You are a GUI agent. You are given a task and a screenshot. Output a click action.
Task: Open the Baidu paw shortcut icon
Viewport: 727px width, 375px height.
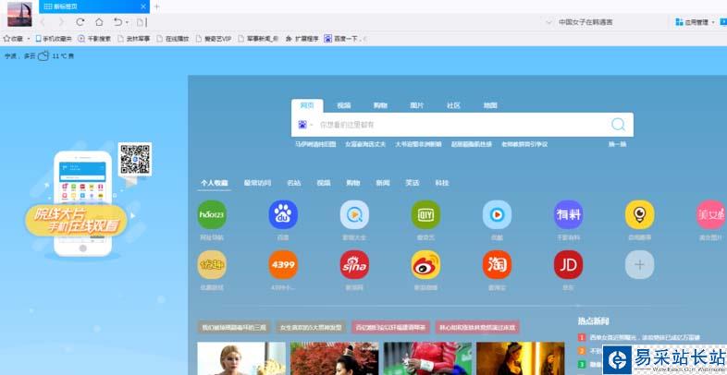283,214
